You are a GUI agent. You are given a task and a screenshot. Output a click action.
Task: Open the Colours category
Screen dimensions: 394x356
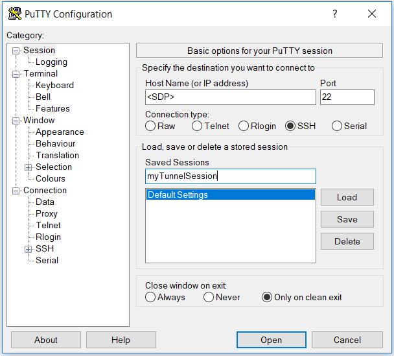[x=51, y=179]
